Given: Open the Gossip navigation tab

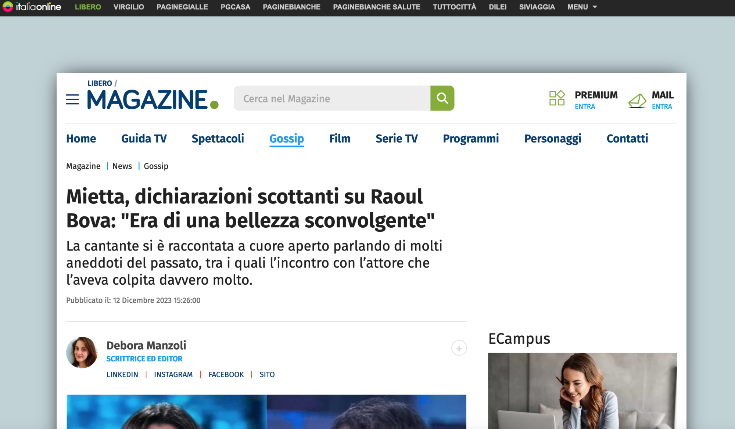Looking at the screenshot, I should point(286,138).
